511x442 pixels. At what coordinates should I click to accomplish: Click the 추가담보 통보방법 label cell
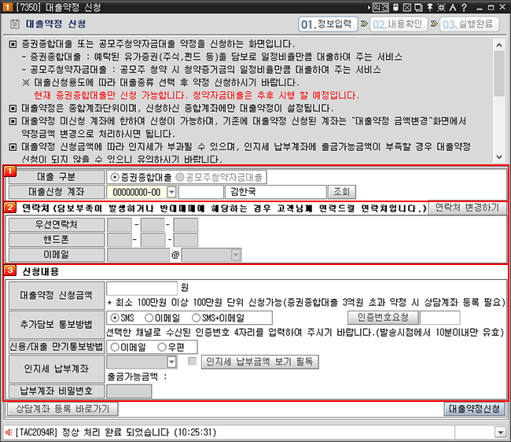57,325
